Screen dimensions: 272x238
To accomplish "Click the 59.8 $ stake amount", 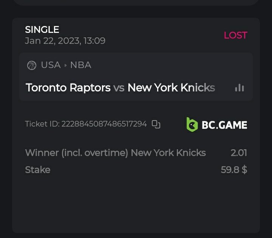I will pyautogui.click(x=234, y=170).
